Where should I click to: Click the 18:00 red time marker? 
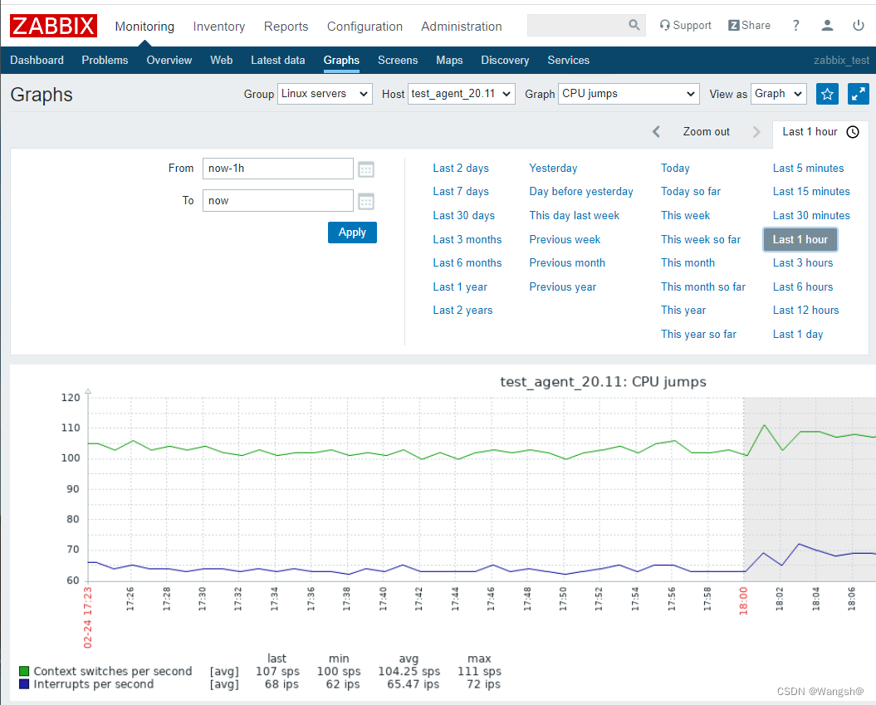pyautogui.click(x=743, y=602)
